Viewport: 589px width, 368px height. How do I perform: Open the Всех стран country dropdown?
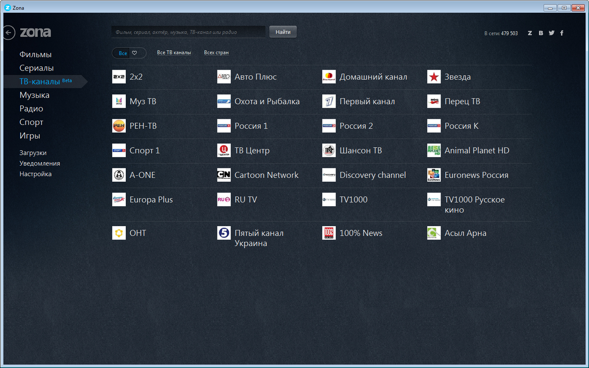(x=217, y=53)
